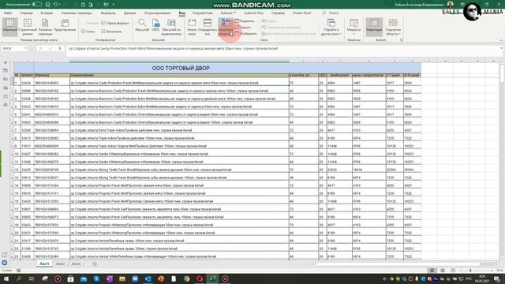Toggle the Заголовки headings checkbox
Image resolution: width=505 pixels, height=284 pixels.
point(111,32)
